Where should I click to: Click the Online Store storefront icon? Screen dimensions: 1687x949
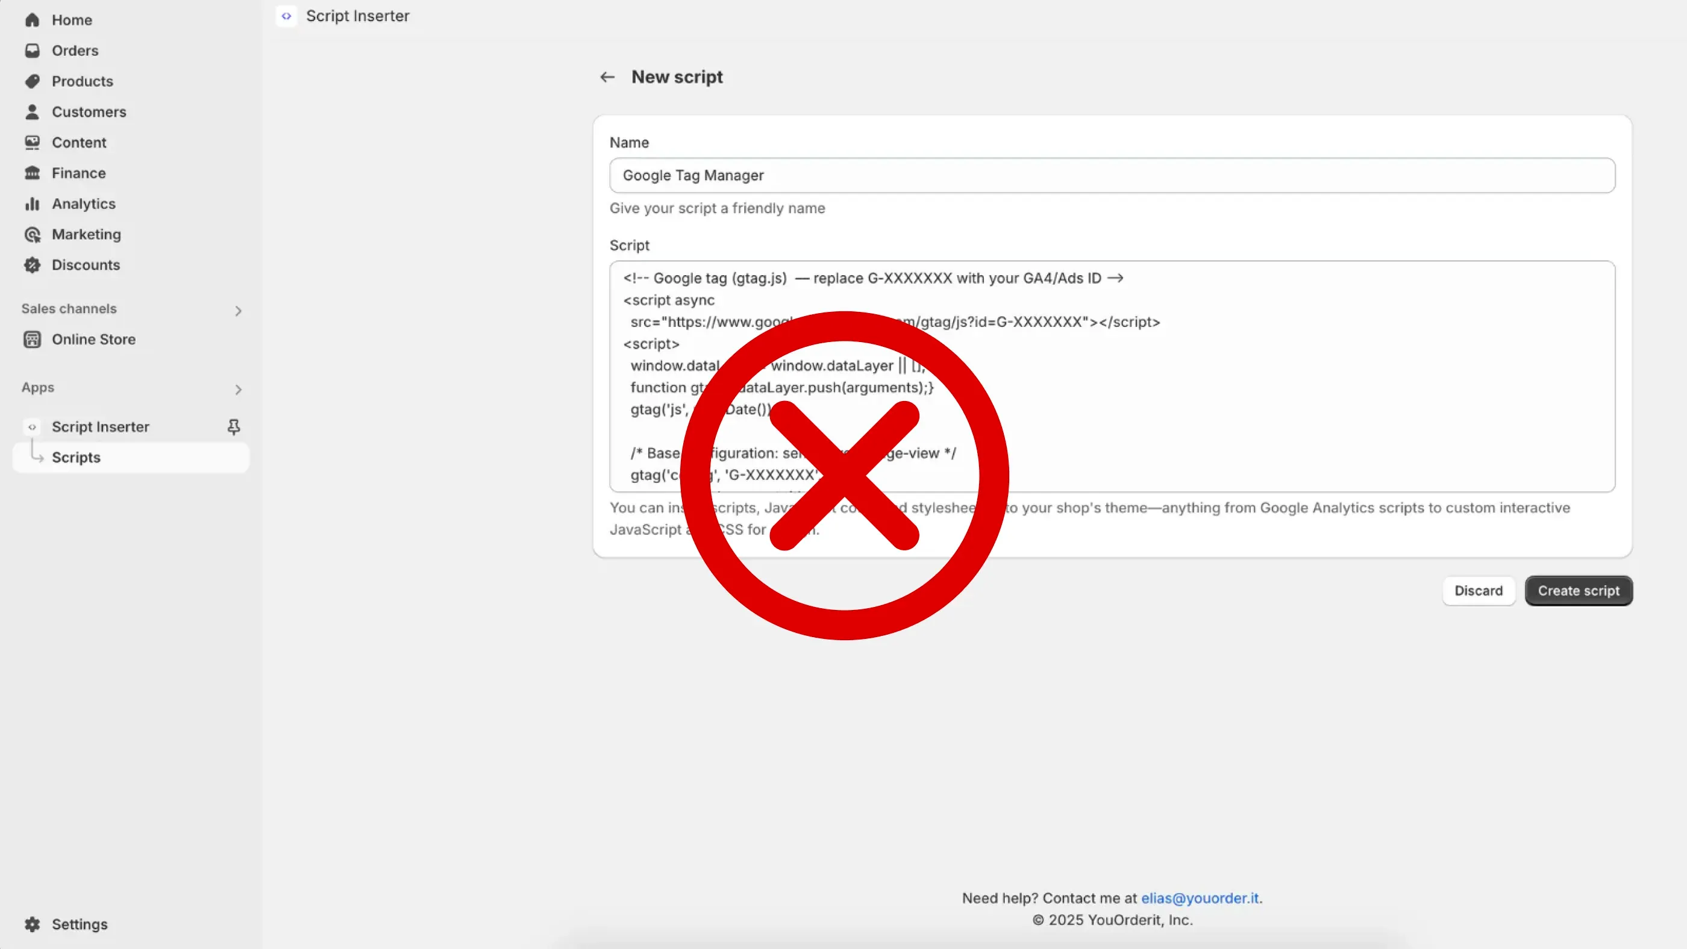tap(33, 339)
